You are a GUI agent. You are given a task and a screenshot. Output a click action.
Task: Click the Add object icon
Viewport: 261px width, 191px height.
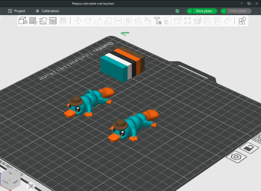pyautogui.click(x=22, y=21)
